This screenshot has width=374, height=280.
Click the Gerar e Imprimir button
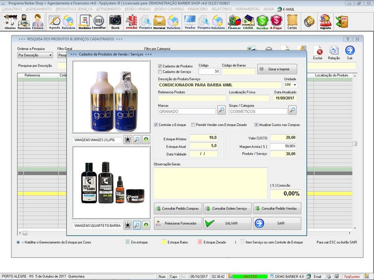coord(277,69)
